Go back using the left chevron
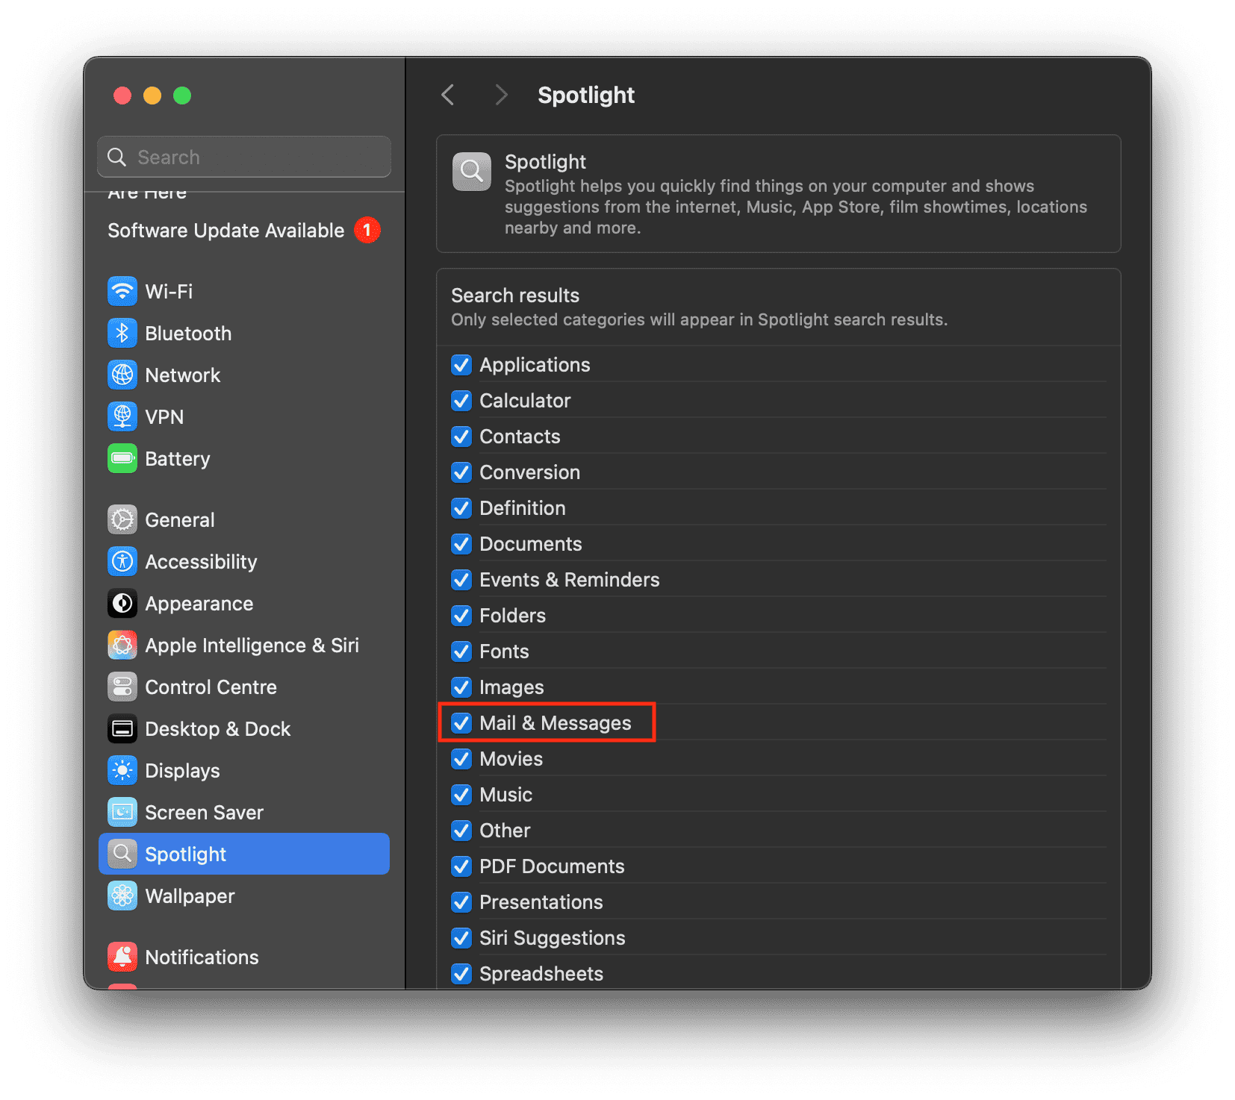Screen dimensions: 1235x1100 coord(448,95)
